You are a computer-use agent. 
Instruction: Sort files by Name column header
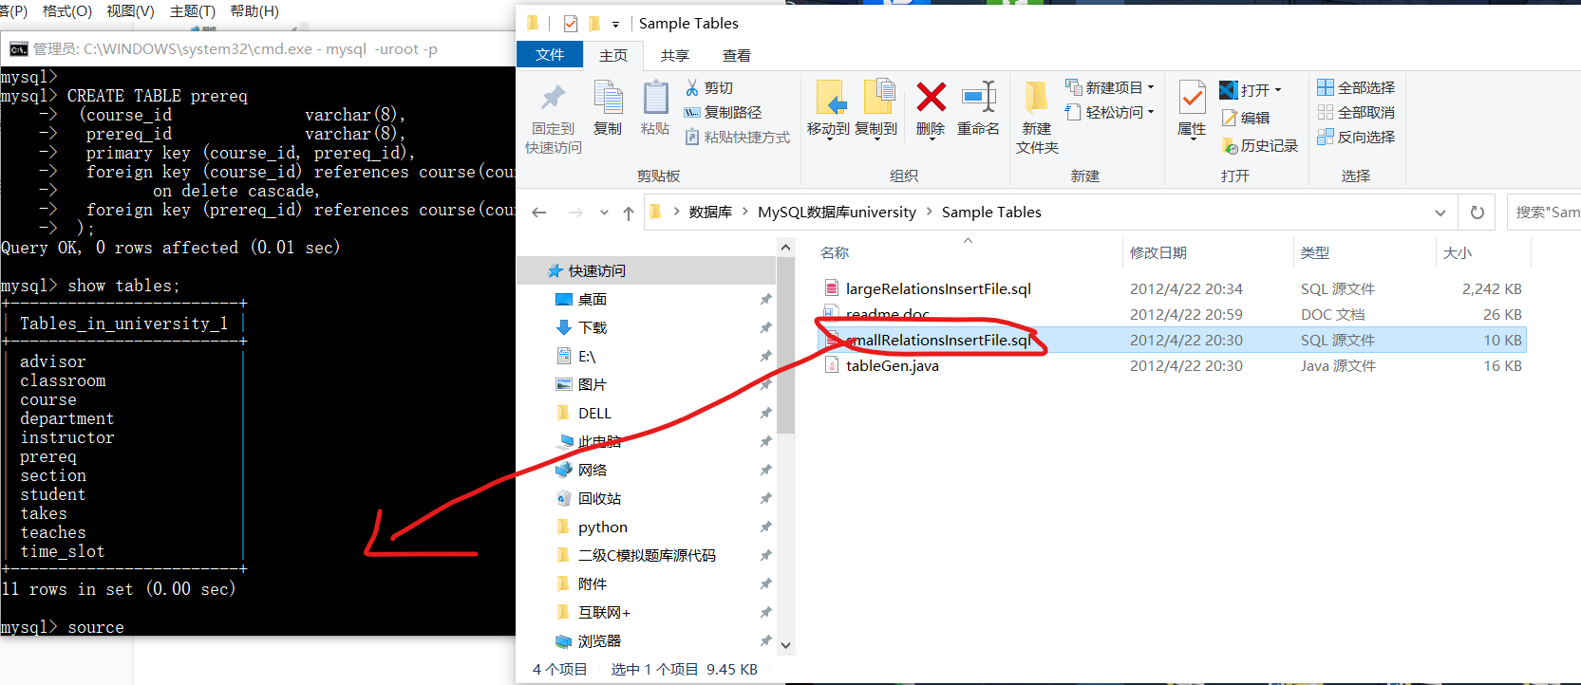[968, 252]
